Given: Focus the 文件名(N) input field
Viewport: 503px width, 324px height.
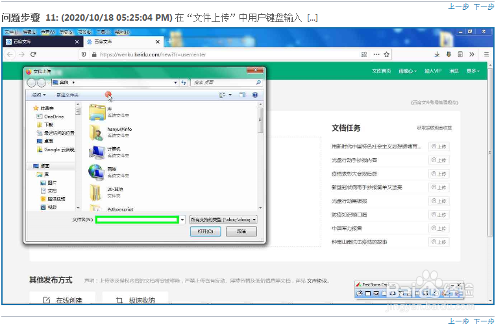Looking at the screenshot, I should [x=137, y=220].
